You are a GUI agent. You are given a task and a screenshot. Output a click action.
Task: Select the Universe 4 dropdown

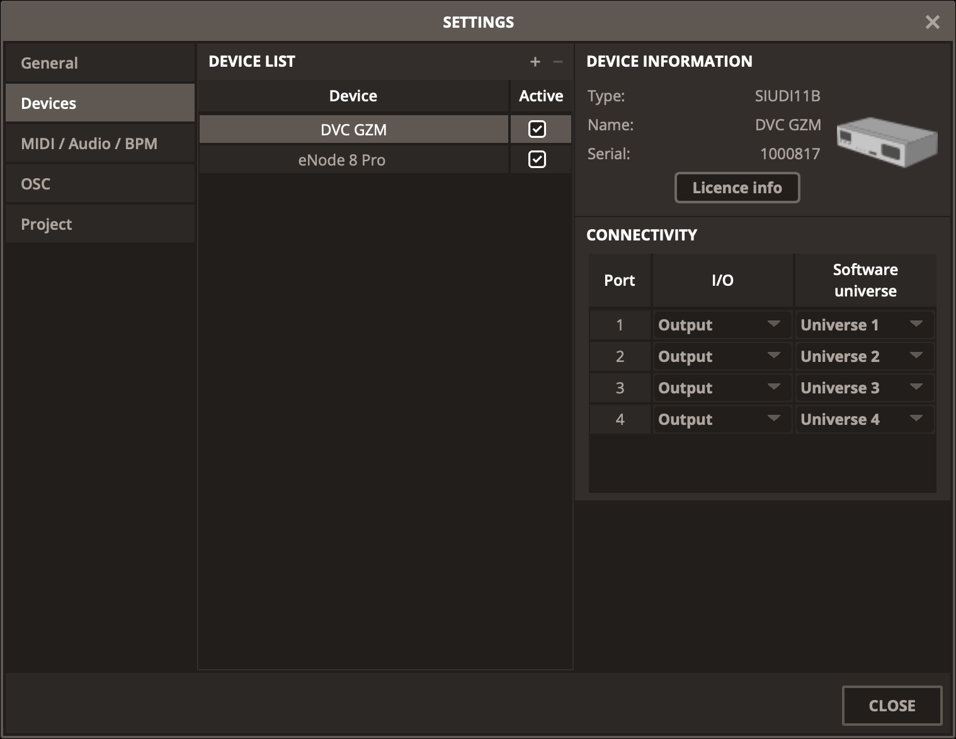[x=864, y=419]
